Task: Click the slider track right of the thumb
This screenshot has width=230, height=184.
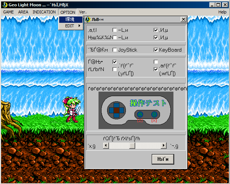Action: (x=148, y=146)
